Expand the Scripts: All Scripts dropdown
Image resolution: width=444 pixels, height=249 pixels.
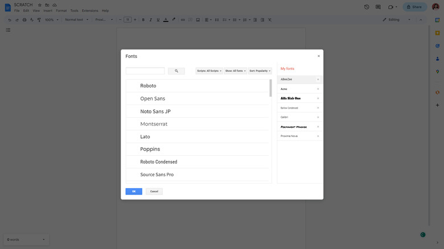[209, 71]
